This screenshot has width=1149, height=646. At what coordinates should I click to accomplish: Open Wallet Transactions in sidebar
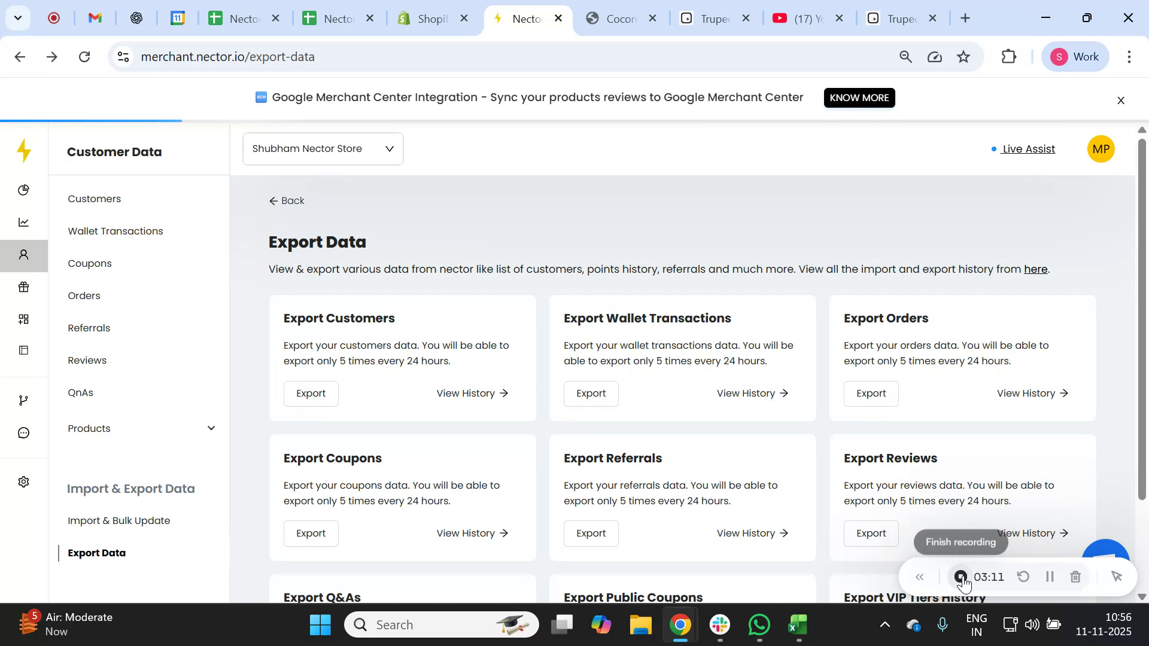coord(115,231)
